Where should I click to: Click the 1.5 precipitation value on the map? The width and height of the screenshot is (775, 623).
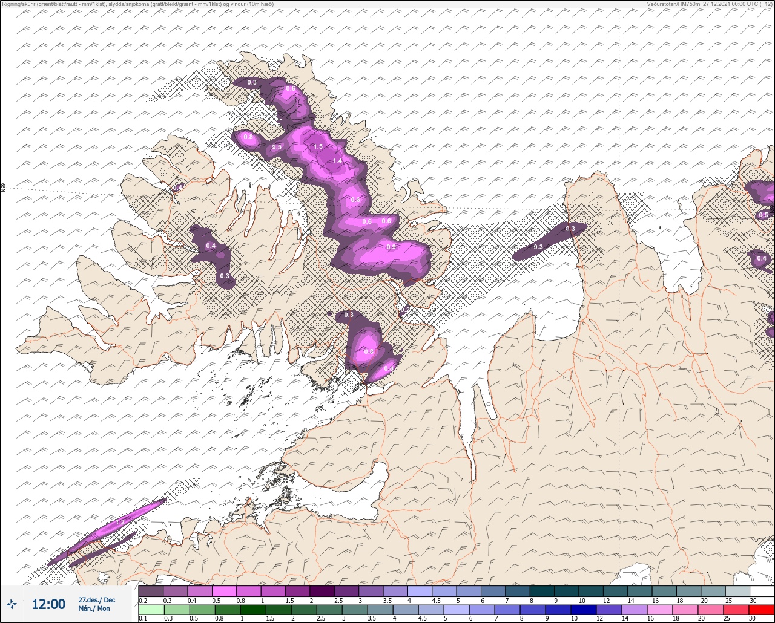(318, 147)
